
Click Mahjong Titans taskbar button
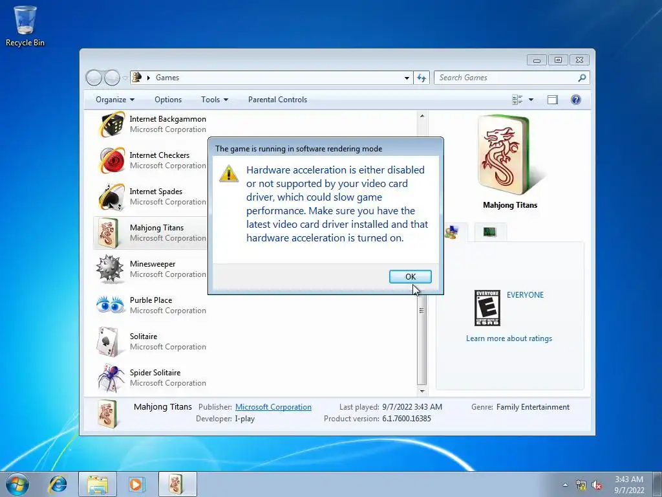tap(177, 484)
